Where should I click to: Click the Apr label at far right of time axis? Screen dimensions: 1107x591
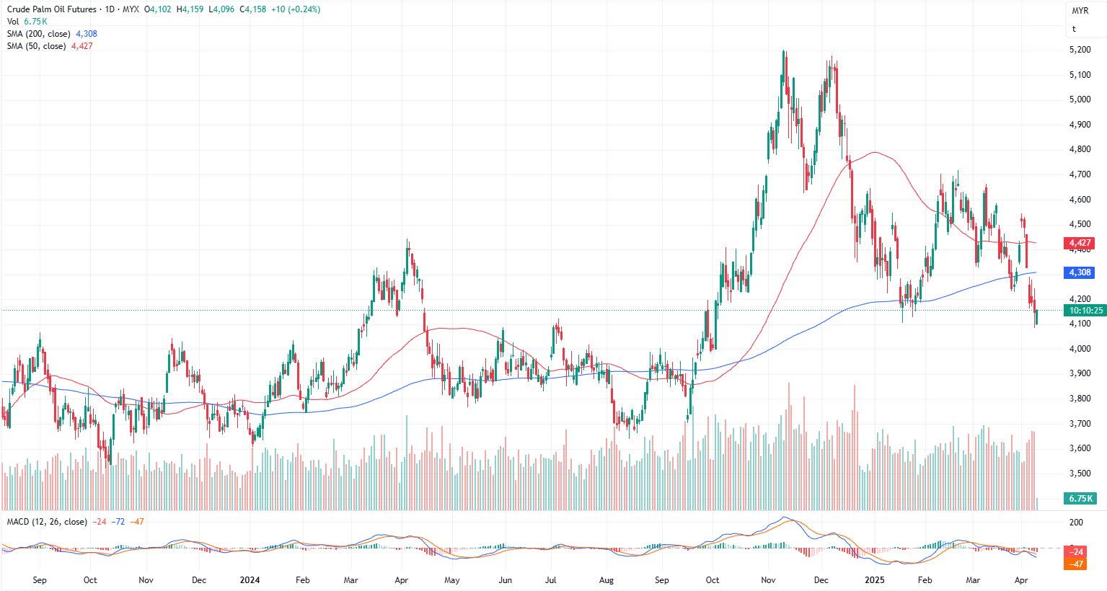tap(1021, 580)
